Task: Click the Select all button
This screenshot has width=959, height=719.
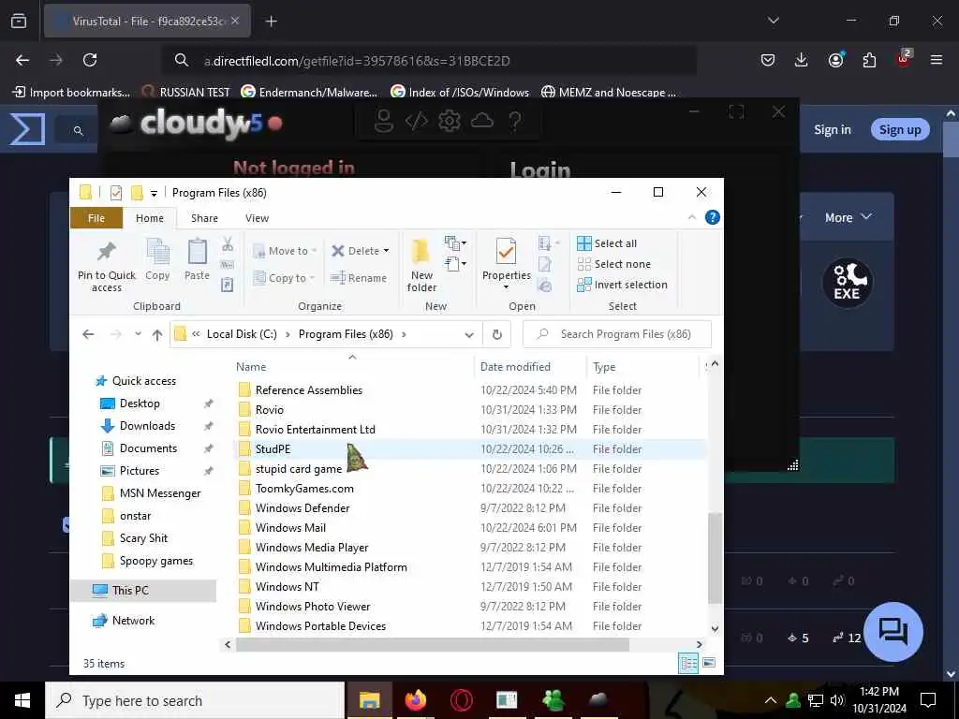Action: [x=607, y=243]
